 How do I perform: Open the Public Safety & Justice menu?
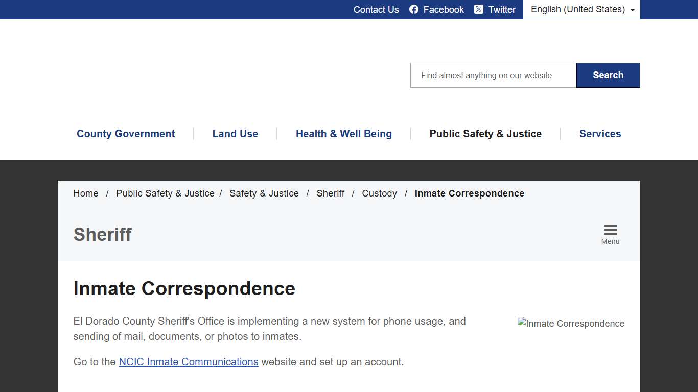point(485,134)
